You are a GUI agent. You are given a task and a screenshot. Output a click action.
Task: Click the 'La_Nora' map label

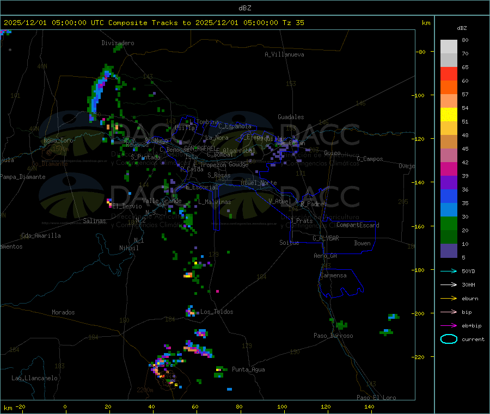[x=217, y=138]
